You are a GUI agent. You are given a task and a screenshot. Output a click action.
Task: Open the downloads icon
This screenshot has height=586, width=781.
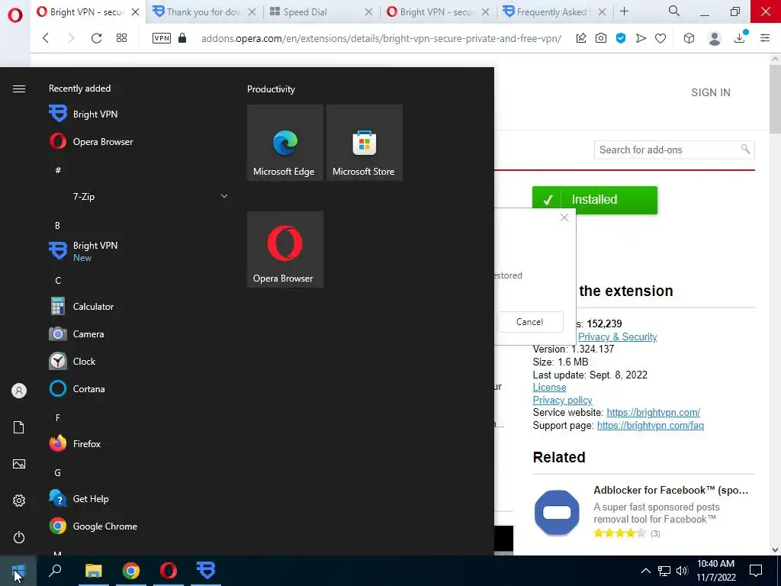click(x=740, y=38)
